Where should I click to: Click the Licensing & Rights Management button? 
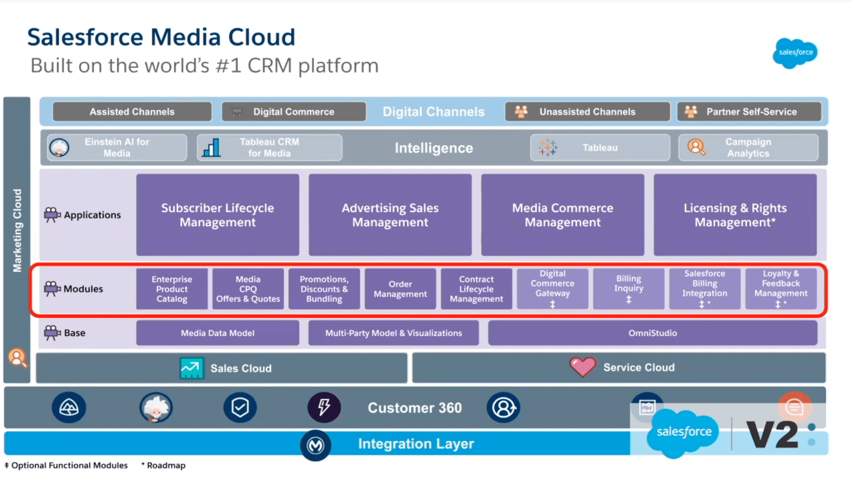click(x=734, y=215)
